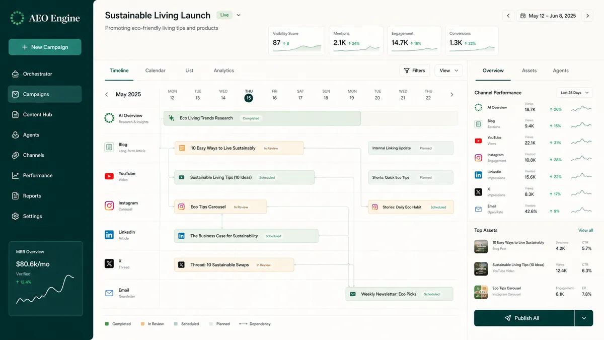Open The Business Case for Sustainability task

coord(246,236)
